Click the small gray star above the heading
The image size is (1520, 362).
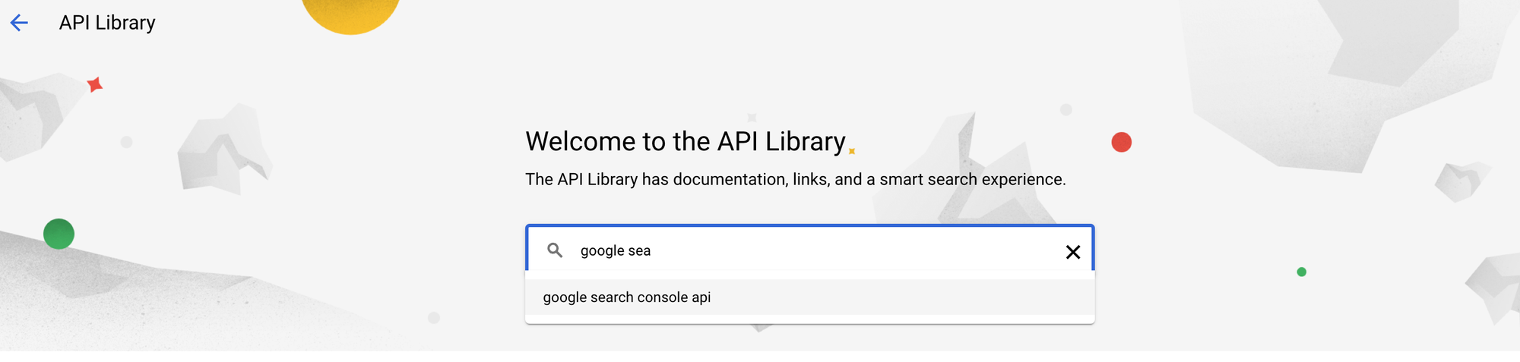752,118
